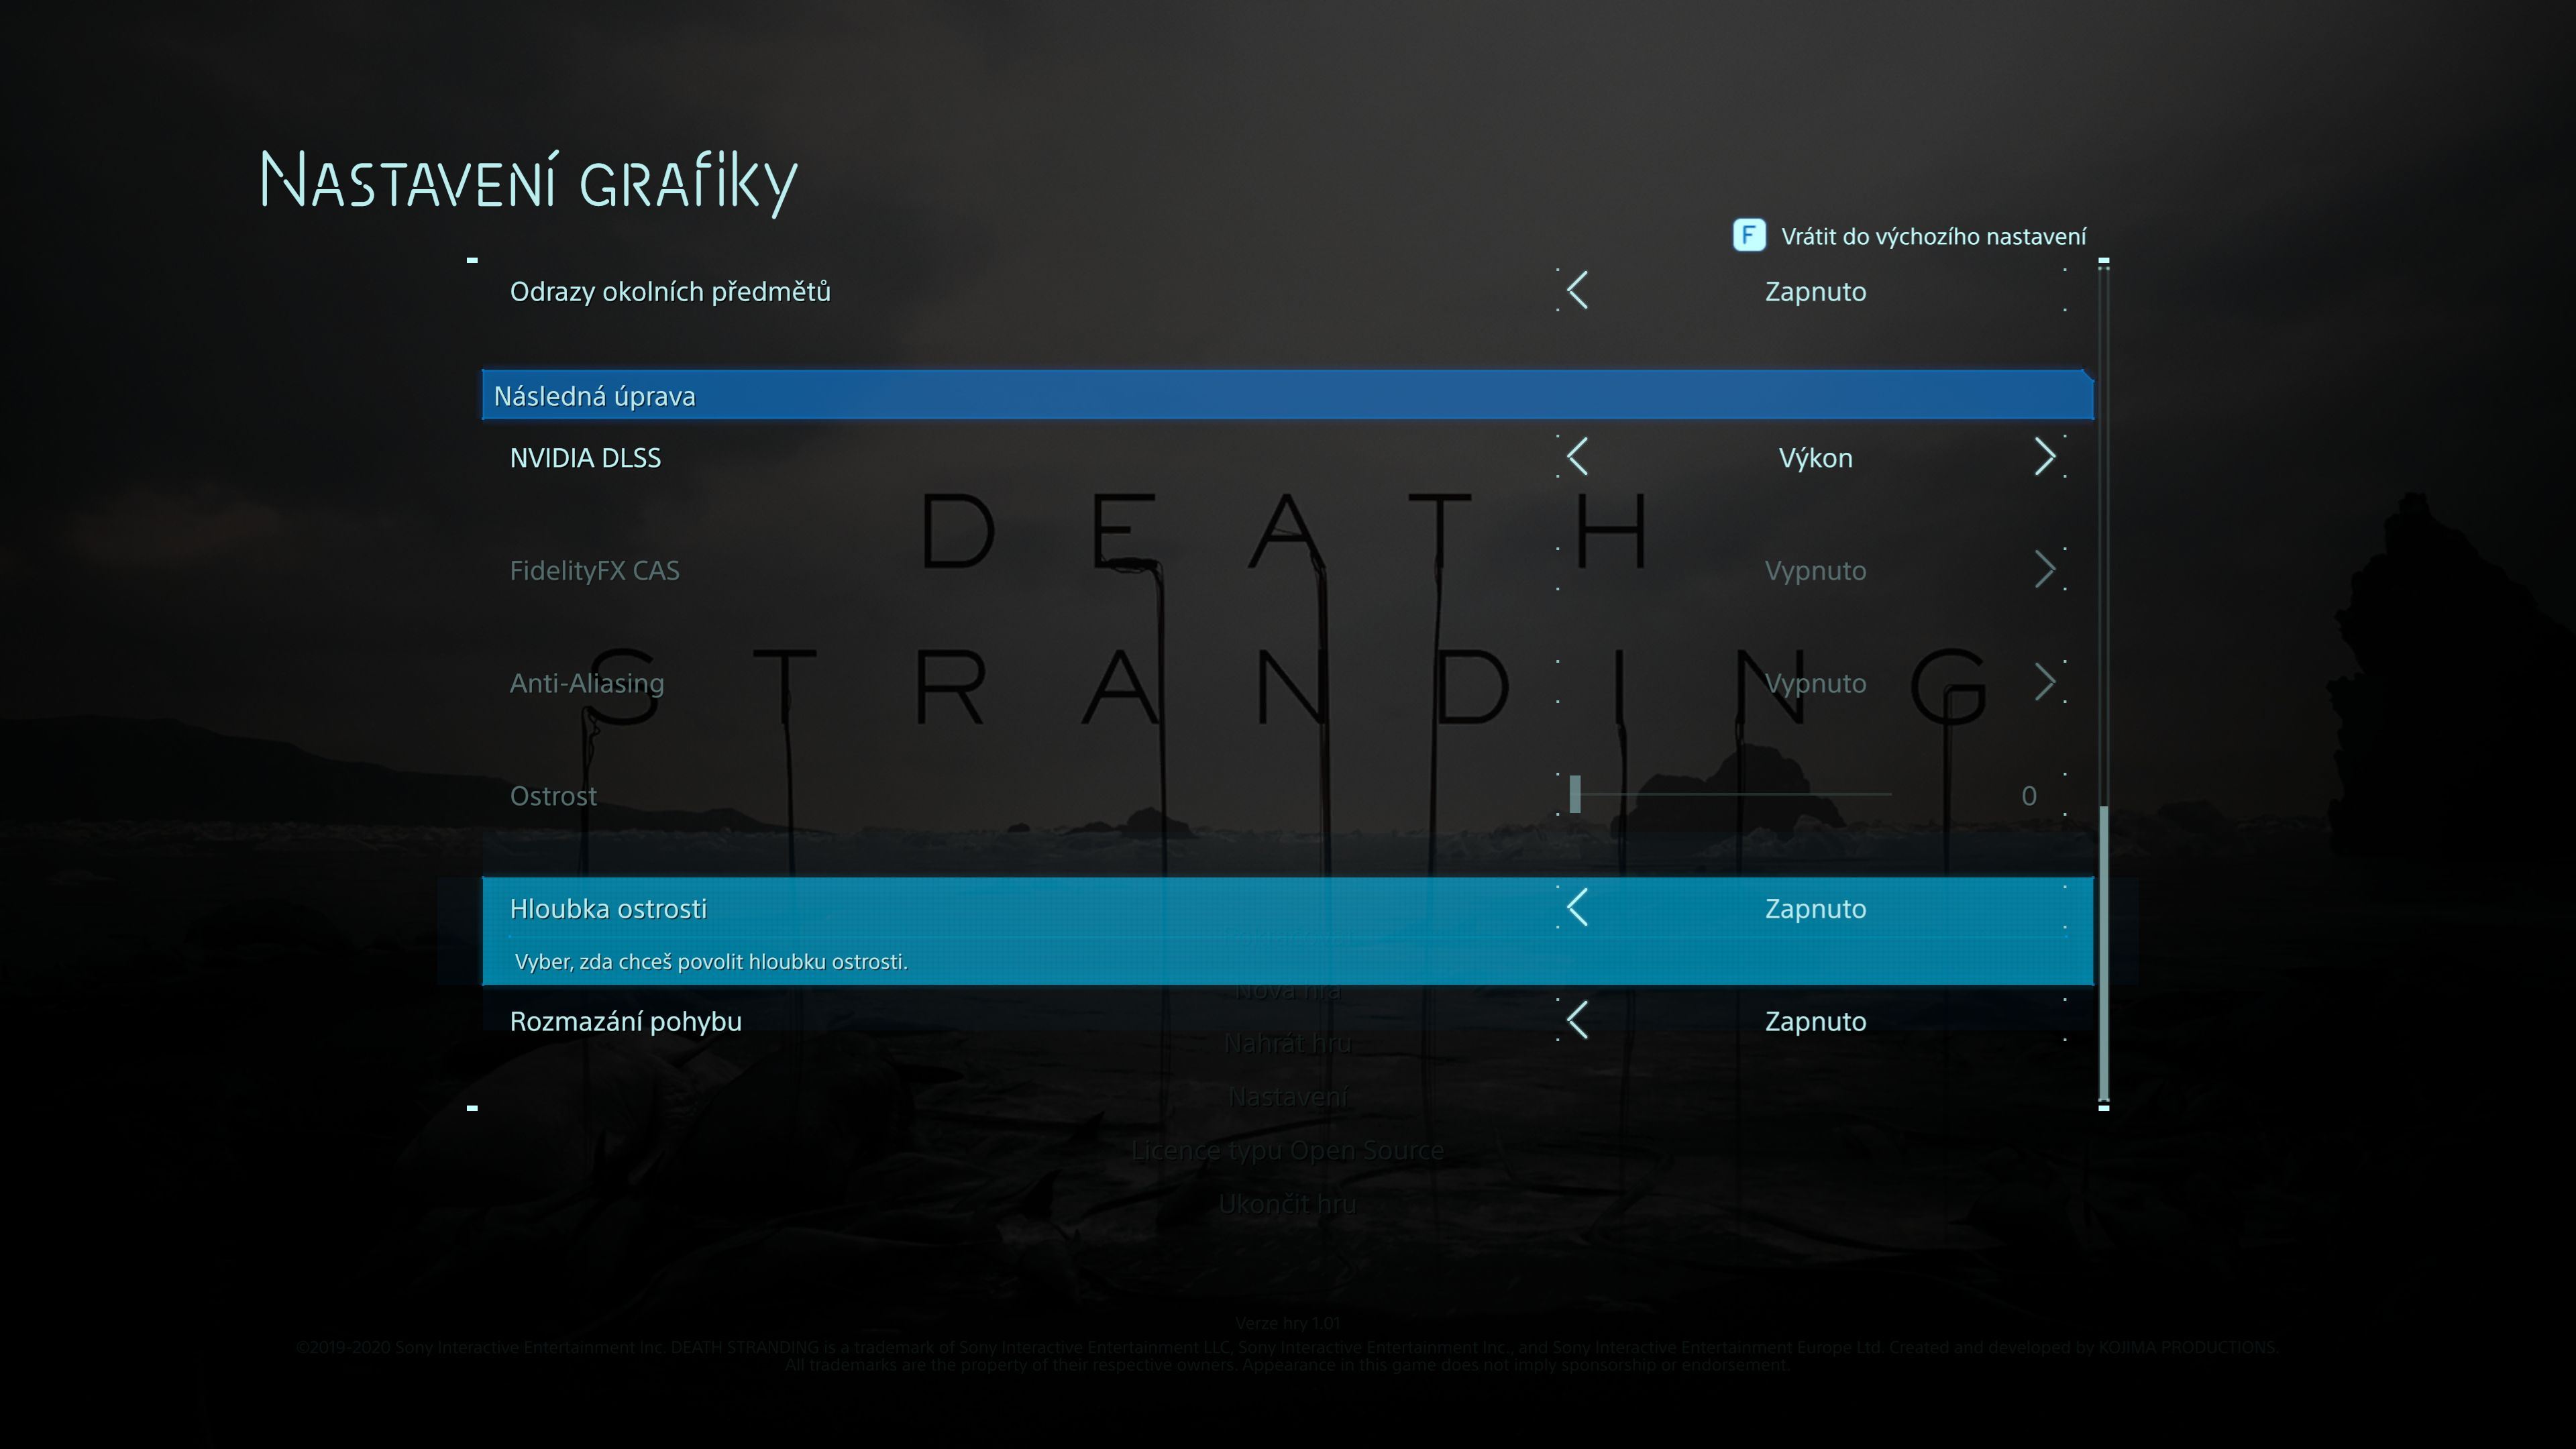Screen dimensions: 2576x1449
Task: Click right arrow for NVIDIA DLSS
Action: click(2045, 457)
